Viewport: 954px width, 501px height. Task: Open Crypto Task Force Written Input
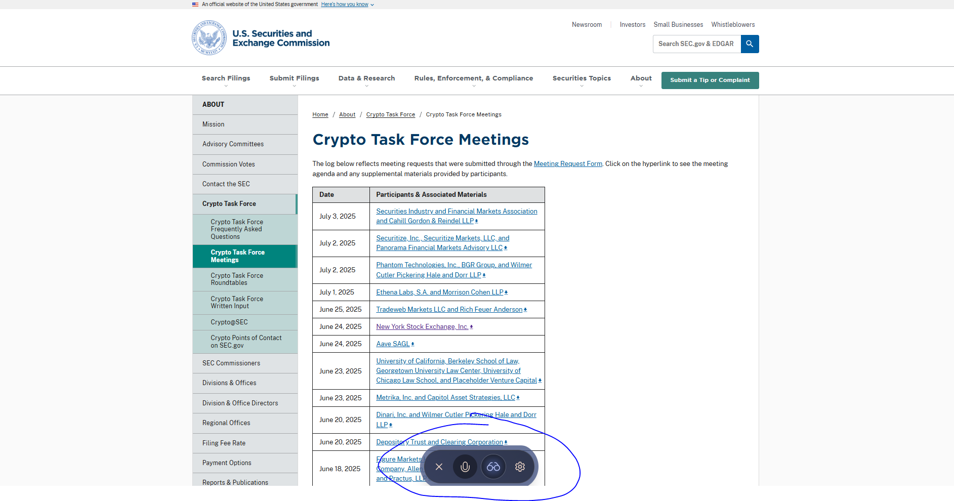click(x=245, y=303)
